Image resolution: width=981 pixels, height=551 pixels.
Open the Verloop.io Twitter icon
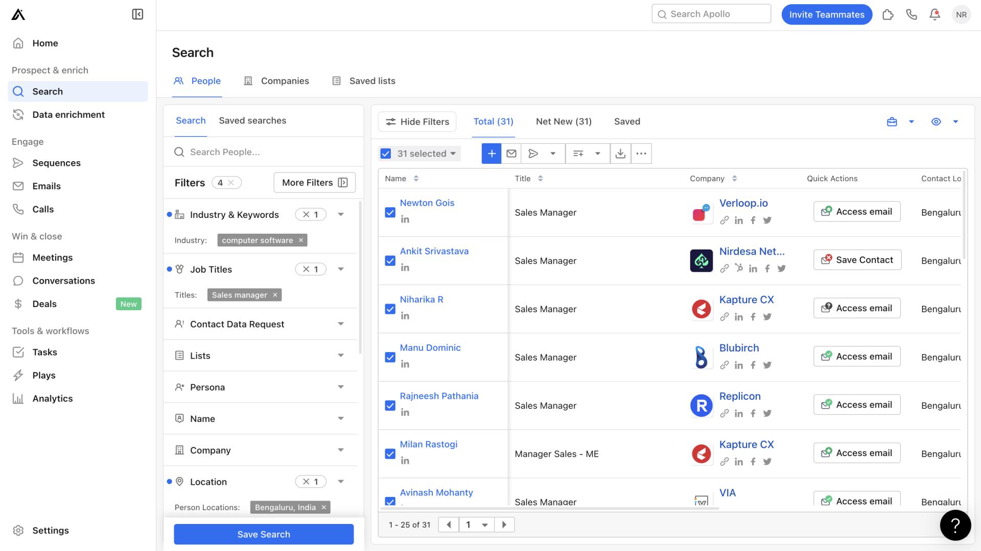(x=767, y=220)
